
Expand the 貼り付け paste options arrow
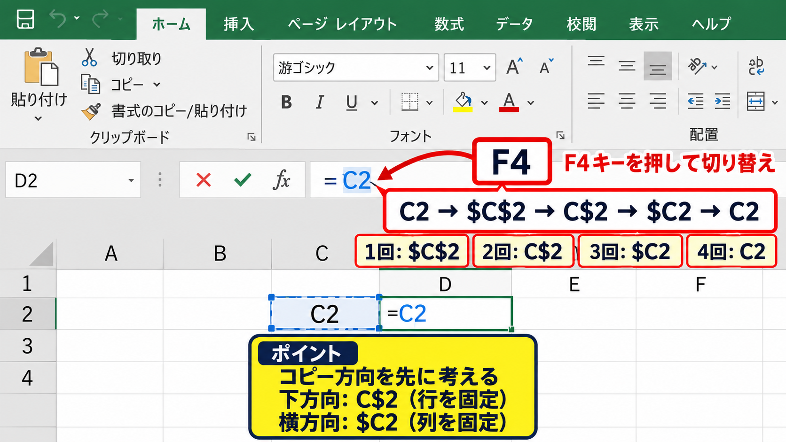pyautogui.click(x=39, y=119)
